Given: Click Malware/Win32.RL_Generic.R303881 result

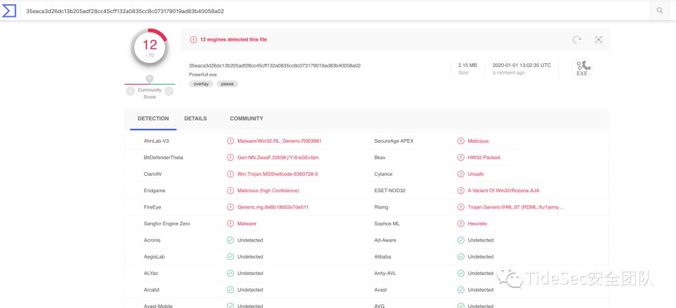Looking at the screenshot, I should 279,141.
